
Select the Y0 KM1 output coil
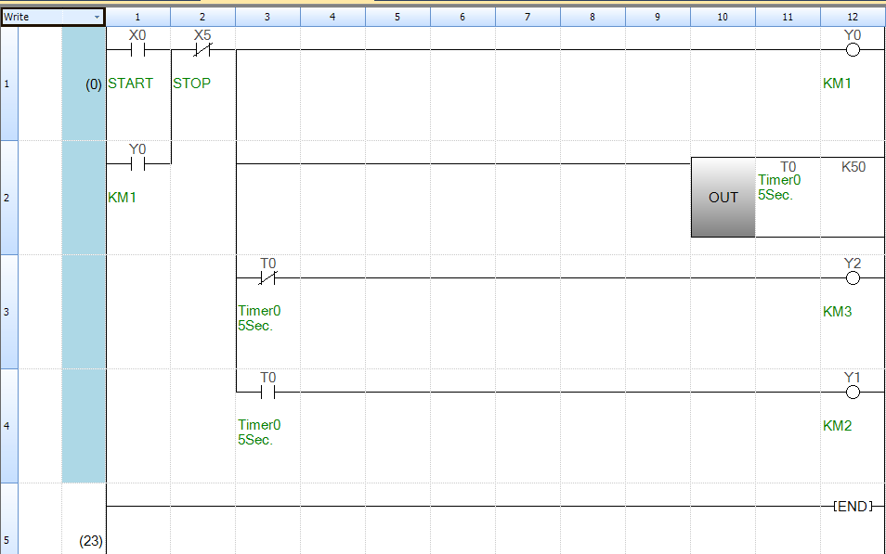click(x=853, y=50)
